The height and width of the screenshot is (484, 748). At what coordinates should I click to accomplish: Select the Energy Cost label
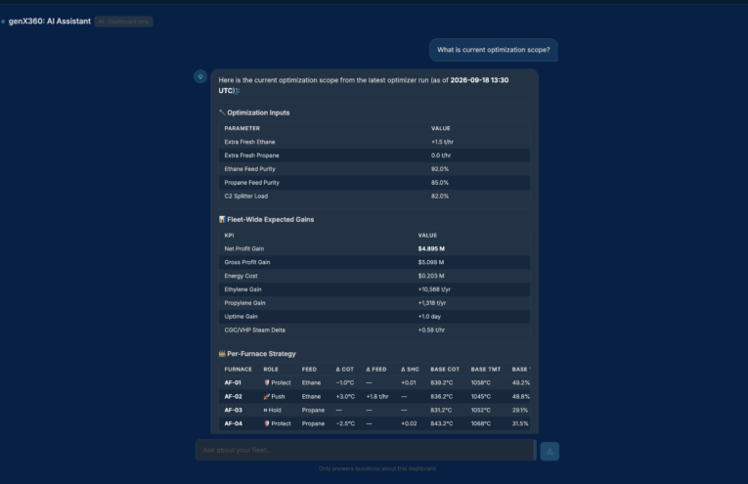tap(241, 276)
